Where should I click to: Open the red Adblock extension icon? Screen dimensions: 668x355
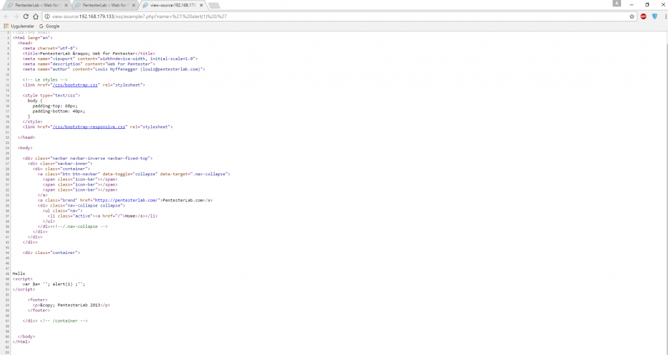coord(644,16)
